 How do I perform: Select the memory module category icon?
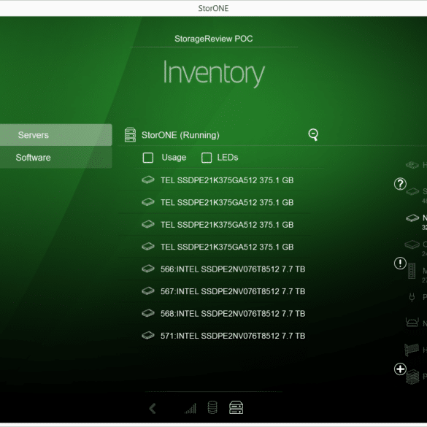point(412,271)
